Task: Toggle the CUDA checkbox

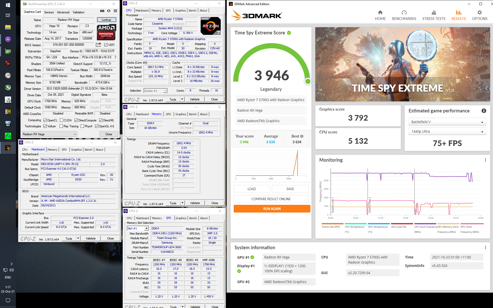Action: (x=62, y=120)
